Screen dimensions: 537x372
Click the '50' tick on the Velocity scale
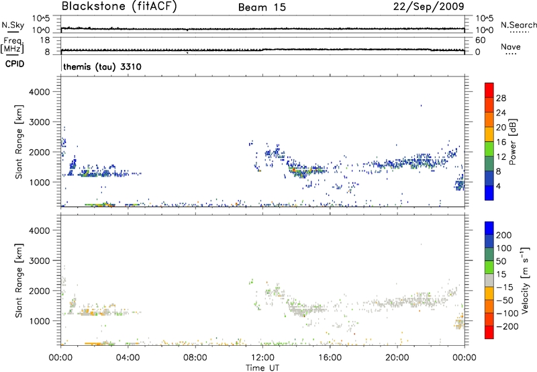coord(501,261)
